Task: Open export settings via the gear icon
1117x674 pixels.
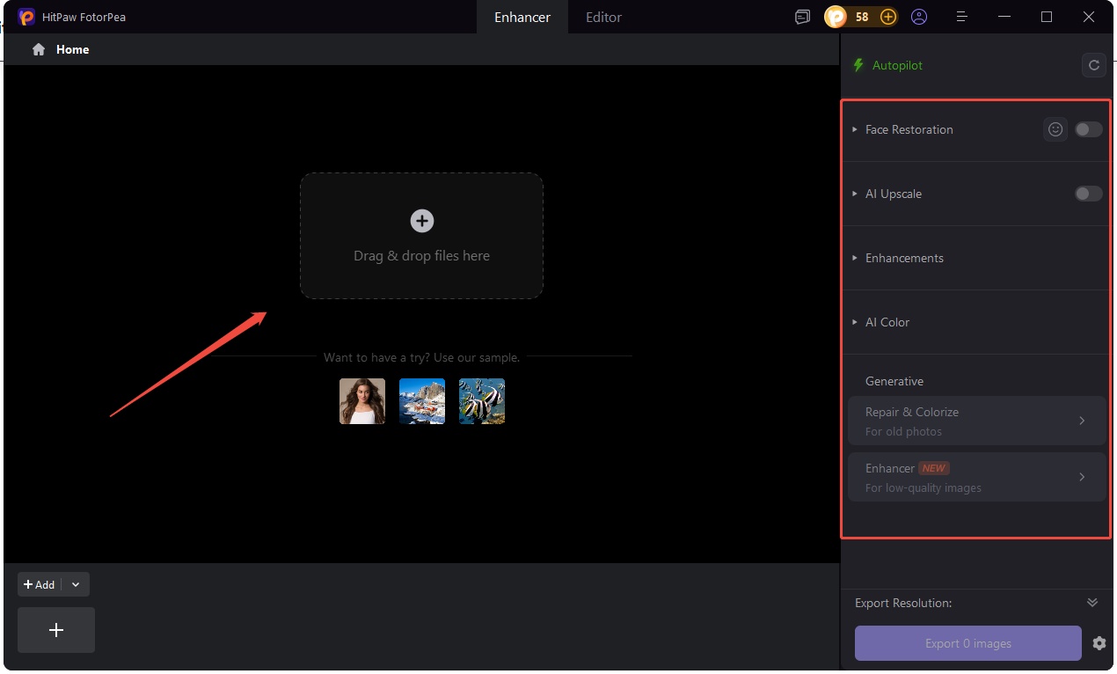Action: pyautogui.click(x=1099, y=643)
